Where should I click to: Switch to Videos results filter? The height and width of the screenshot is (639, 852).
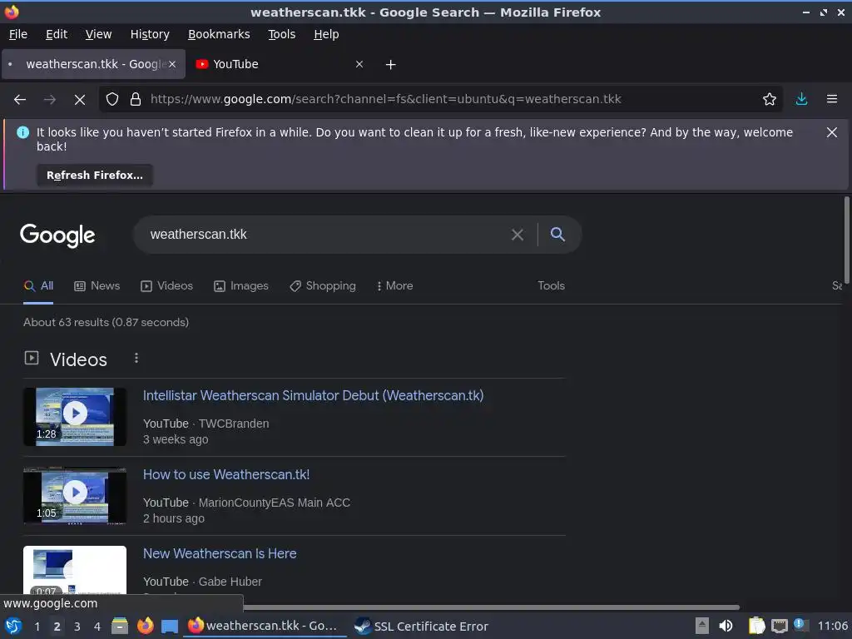click(x=166, y=286)
